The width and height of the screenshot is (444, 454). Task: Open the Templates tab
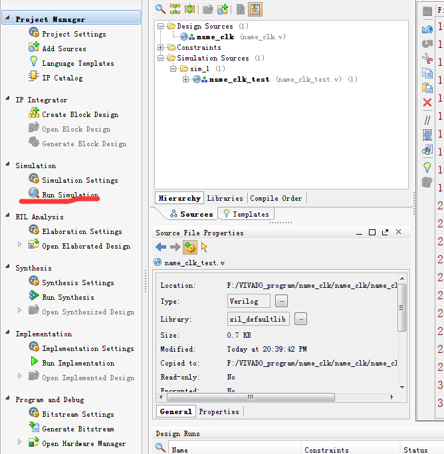(247, 214)
